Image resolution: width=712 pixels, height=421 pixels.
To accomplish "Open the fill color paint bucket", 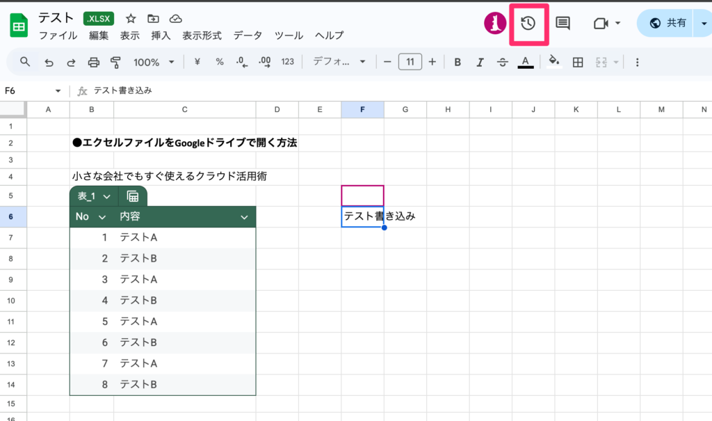I will pyautogui.click(x=554, y=62).
